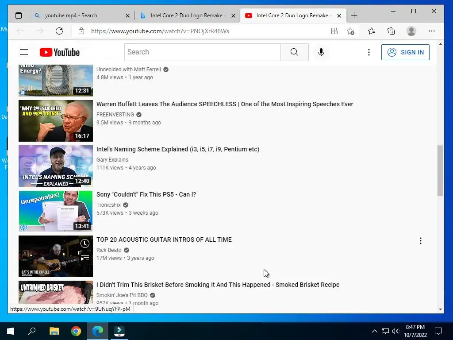
Task: Add guitar intros video to queue
Action: click(x=84, y=258)
